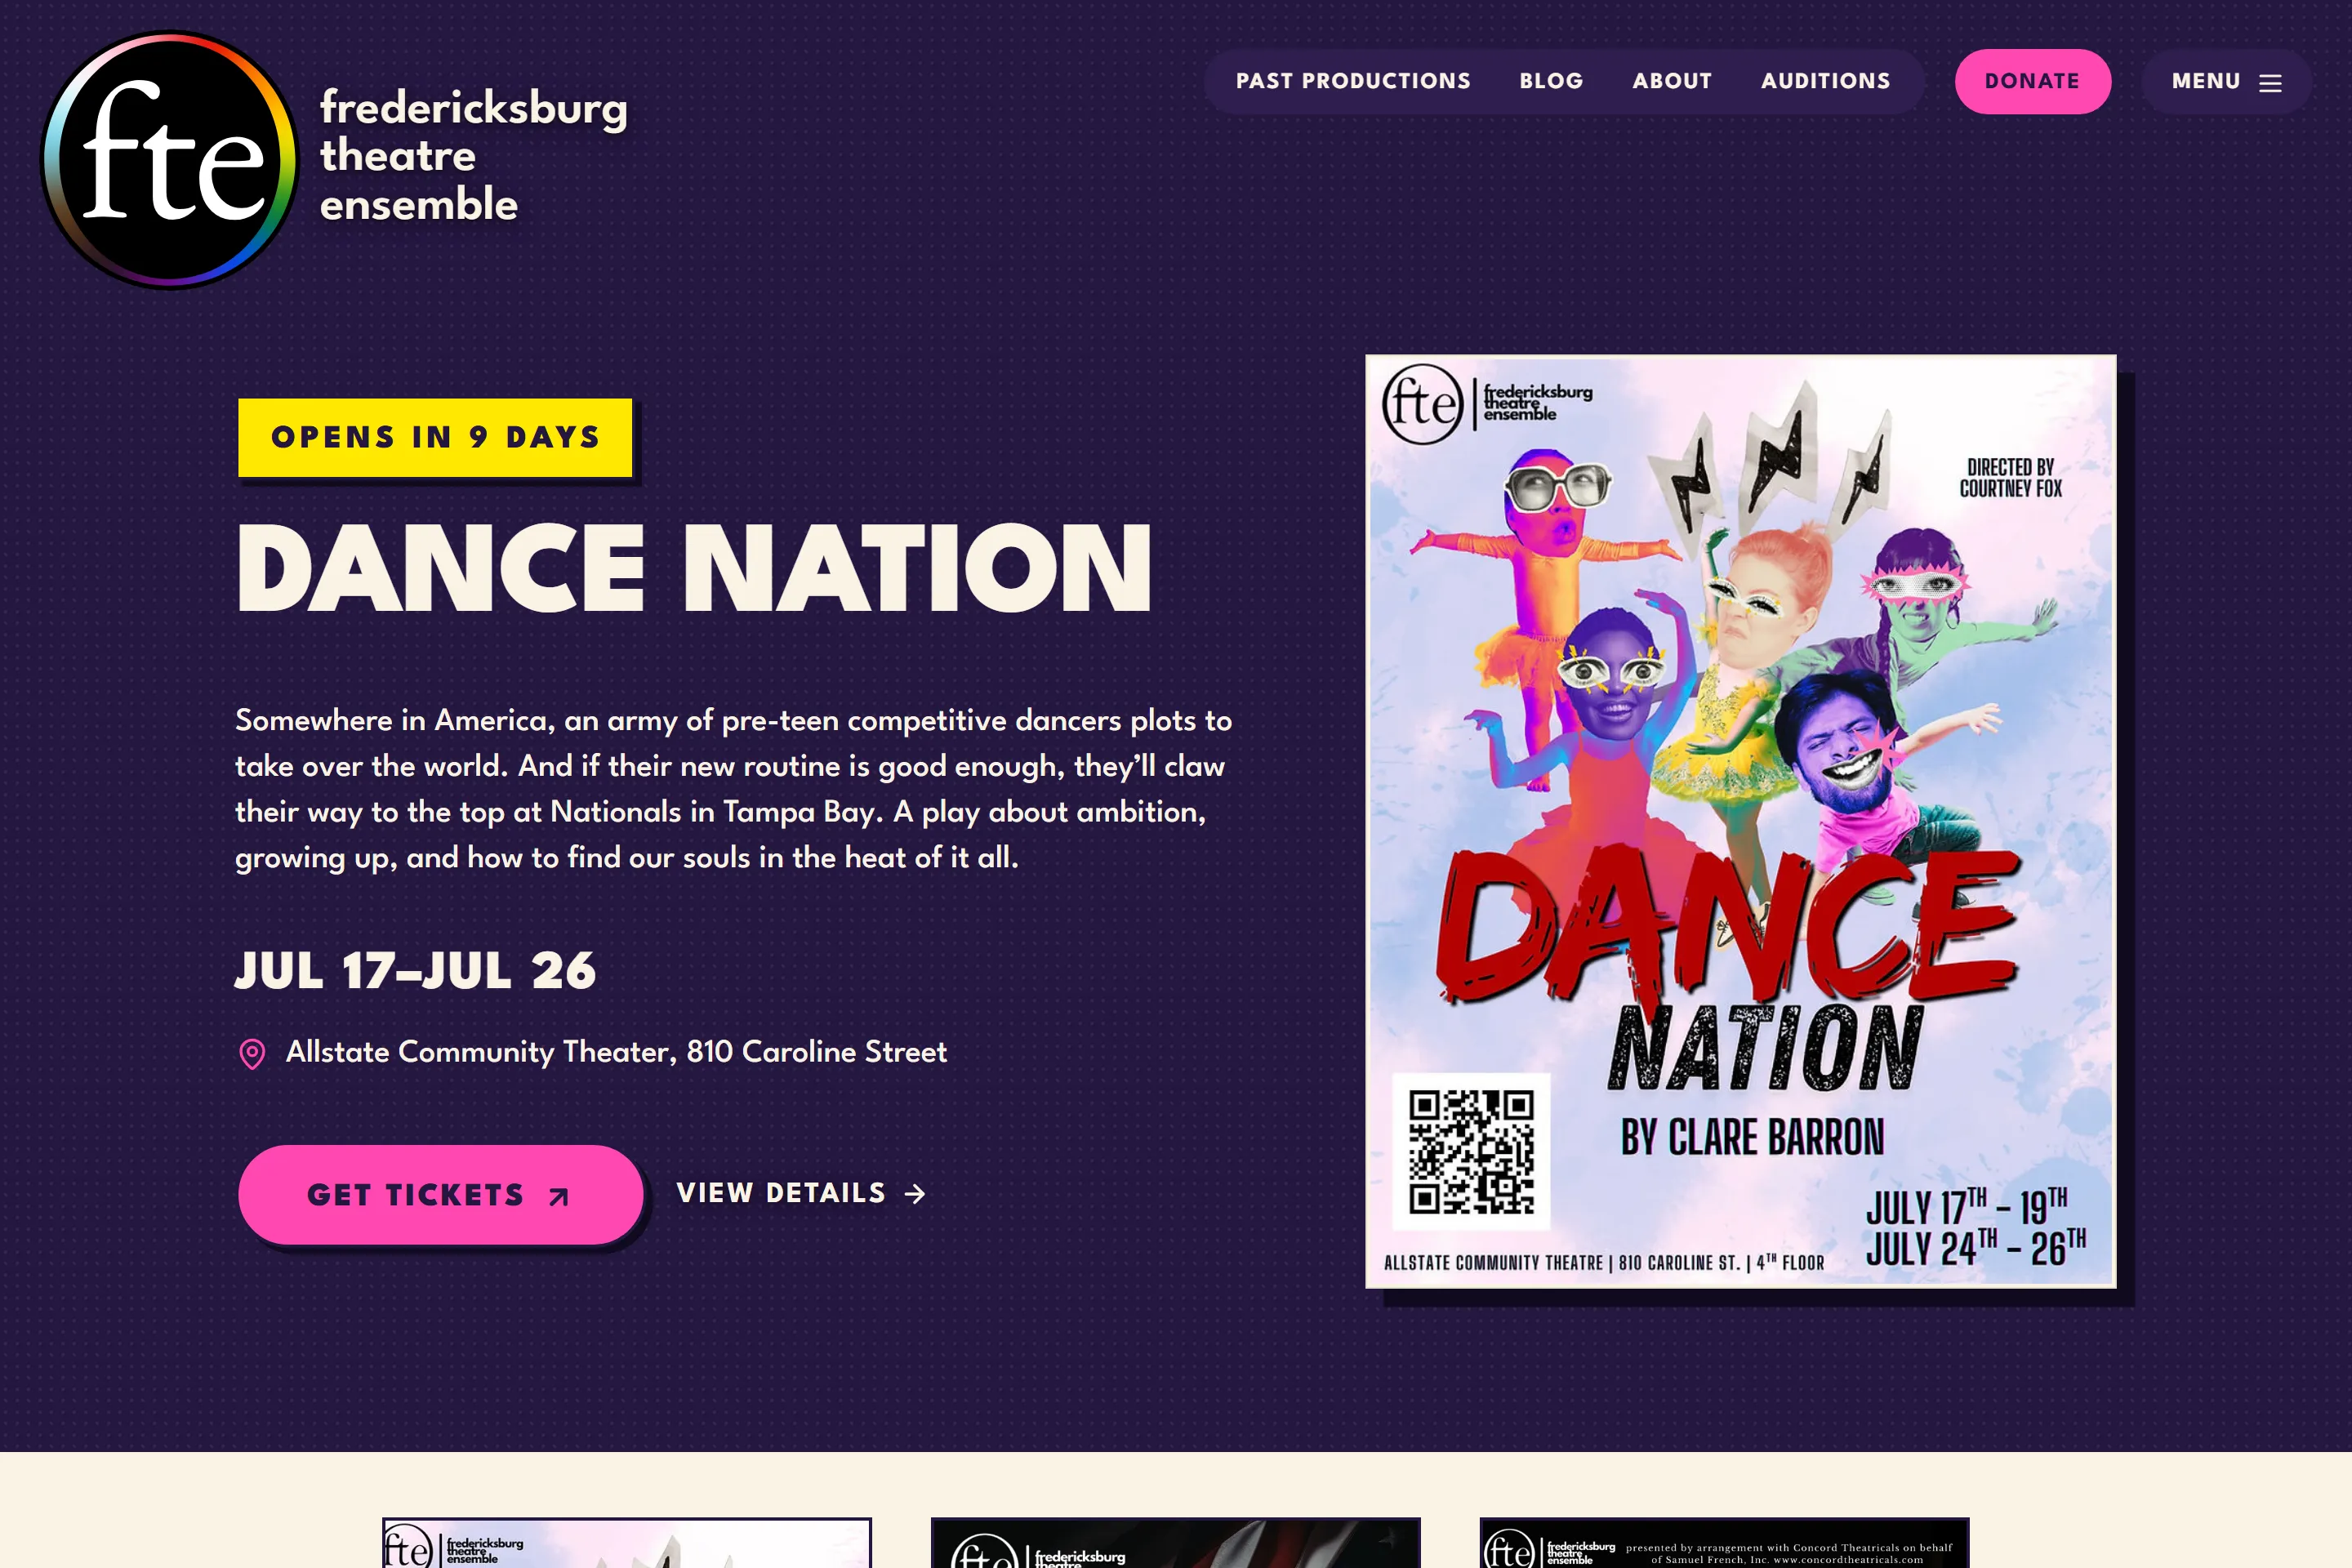Follow the View Details link
This screenshot has height=1568, width=2352.
tap(802, 1193)
